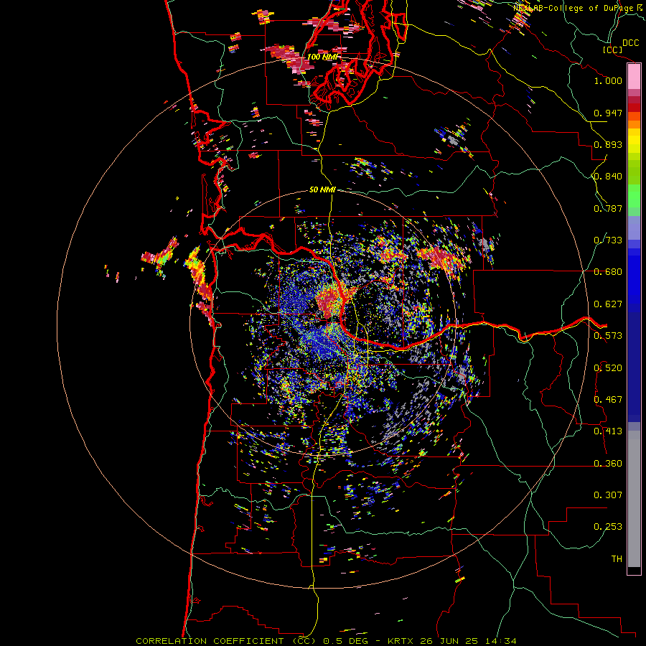646x646 pixels.
Task: Select the 0.467 legend value
Action: (x=608, y=400)
